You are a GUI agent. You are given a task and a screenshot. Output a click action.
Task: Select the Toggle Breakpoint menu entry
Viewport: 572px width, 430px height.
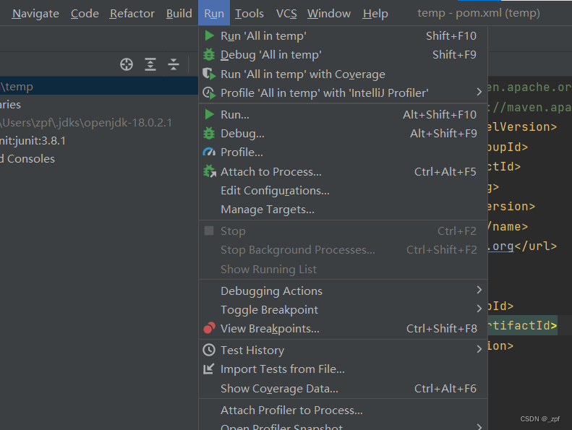pyautogui.click(x=343, y=309)
